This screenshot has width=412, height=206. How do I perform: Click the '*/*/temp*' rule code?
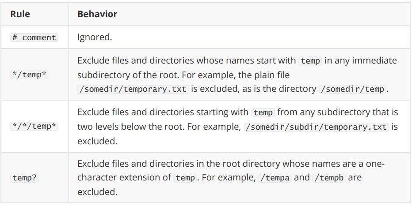tap(34, 126)
